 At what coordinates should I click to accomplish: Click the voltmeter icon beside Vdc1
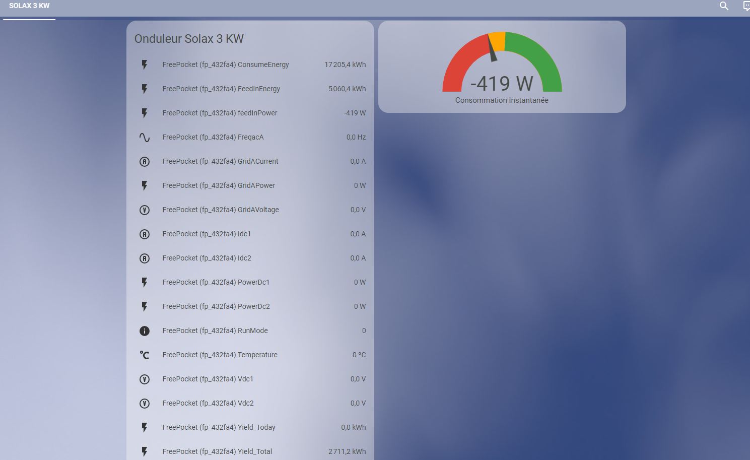(145, 379)
